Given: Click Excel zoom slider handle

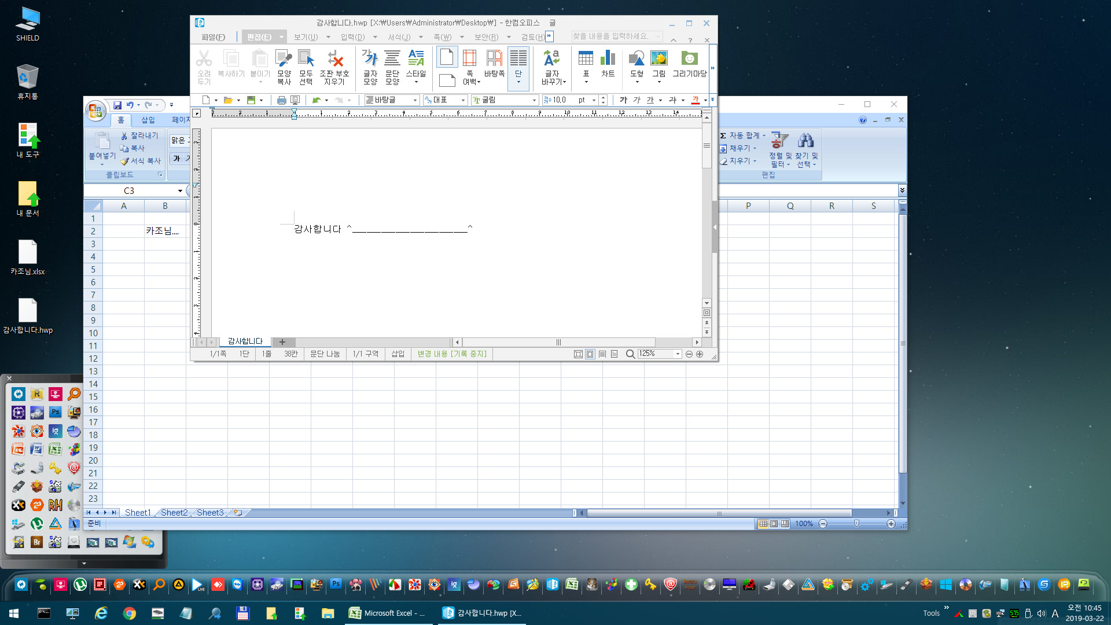Looking at the screenshot, I should 856,524.
